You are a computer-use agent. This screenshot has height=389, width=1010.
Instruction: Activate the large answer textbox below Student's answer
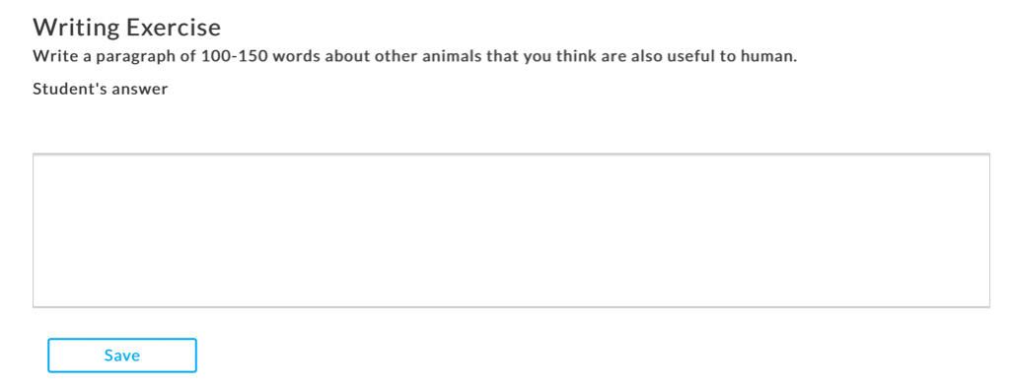coord(511,230)
